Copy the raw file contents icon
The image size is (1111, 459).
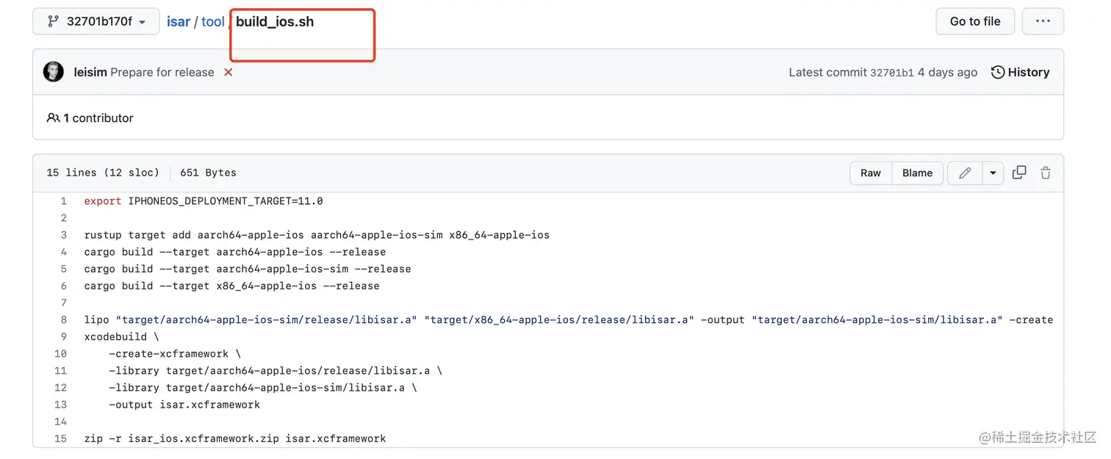tap(1019, 172)
